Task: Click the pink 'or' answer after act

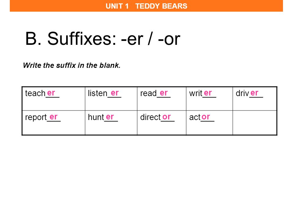Action: click(x=206, y=117)
